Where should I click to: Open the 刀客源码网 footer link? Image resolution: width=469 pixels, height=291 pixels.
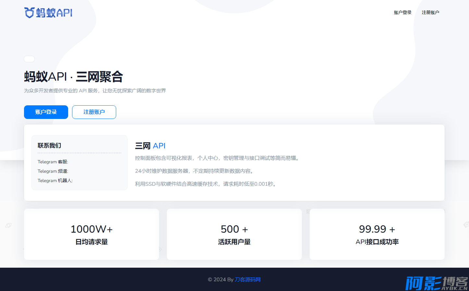pyautogui.click(x=248, y=280)
